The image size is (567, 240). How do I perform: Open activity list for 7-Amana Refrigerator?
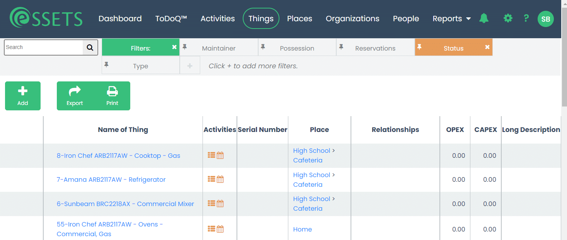(211, 179)
